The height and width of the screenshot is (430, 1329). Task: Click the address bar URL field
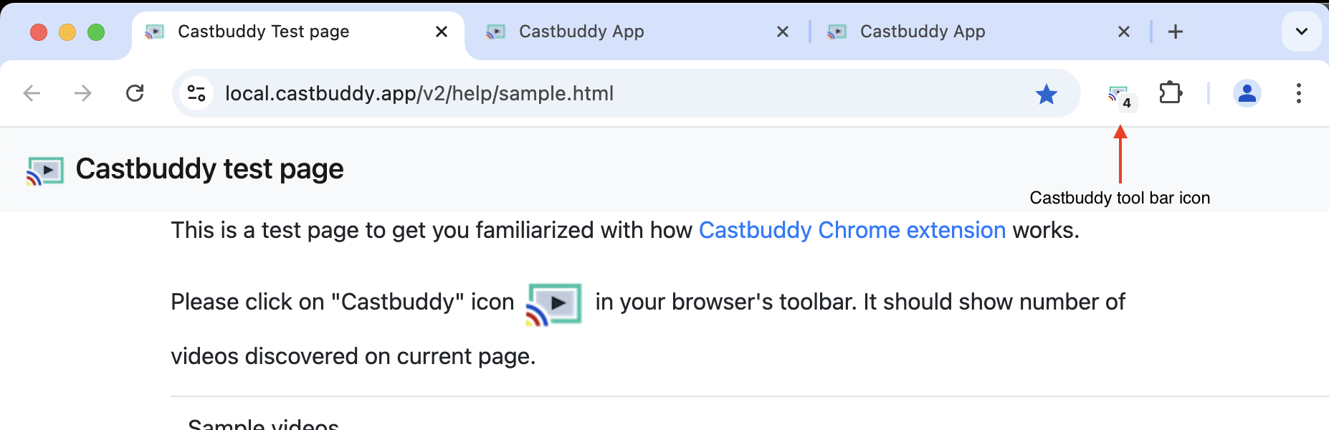click(573, 93)
